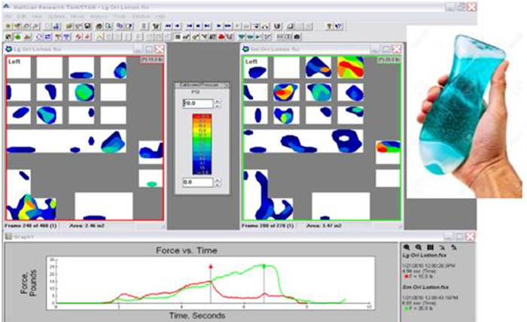Click the fourth graph tool icon beside grid
Image resolution: width=527 pixels, height=322 pixels.
tap(442, 248)
